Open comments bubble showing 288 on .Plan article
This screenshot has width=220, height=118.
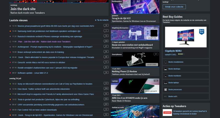tap(106, 41)
